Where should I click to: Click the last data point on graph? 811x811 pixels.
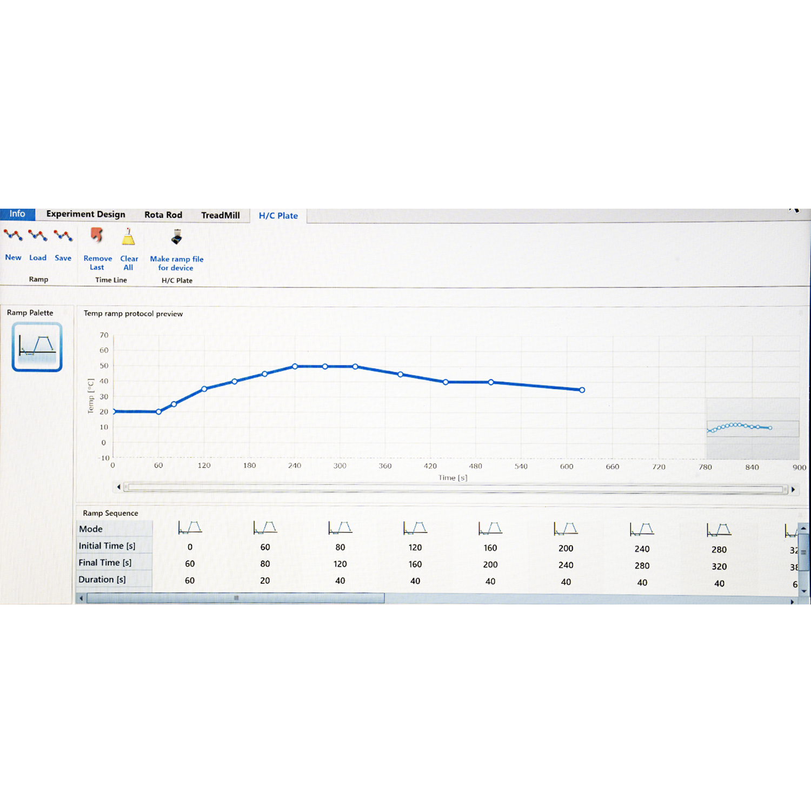click(582, 390)
